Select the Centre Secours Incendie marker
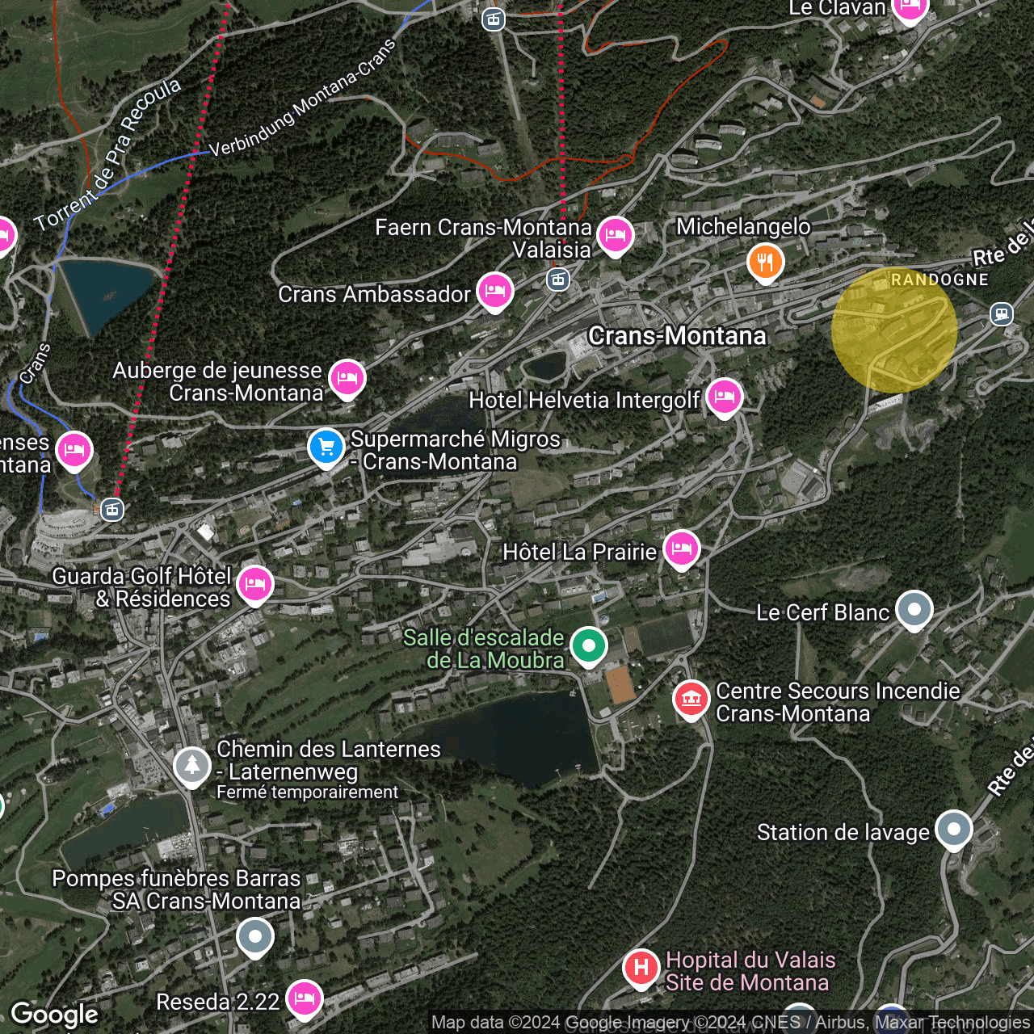The image size is (1034, 1034). click(x=691, y=700)
